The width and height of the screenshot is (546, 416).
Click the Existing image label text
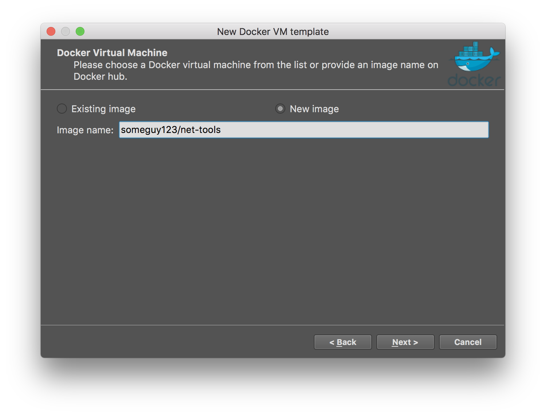tap(103, 109)
